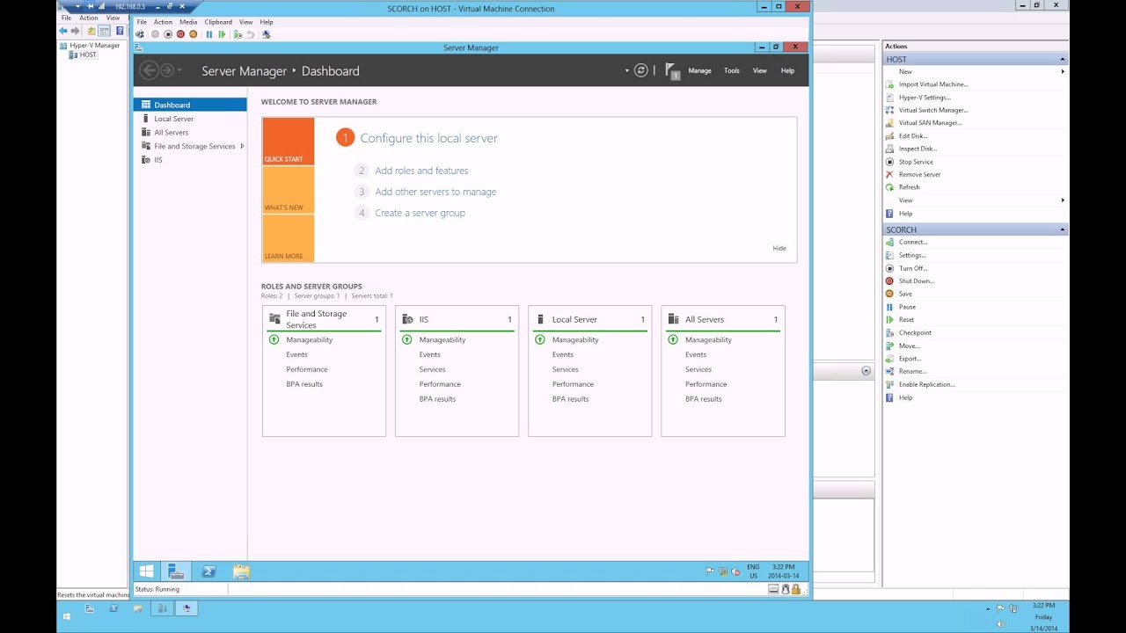Viewport: 1126px width, 633px height.
Task: Click the host taskbar volume icon
Action: pyautogui.click(x=1000, y=624)
